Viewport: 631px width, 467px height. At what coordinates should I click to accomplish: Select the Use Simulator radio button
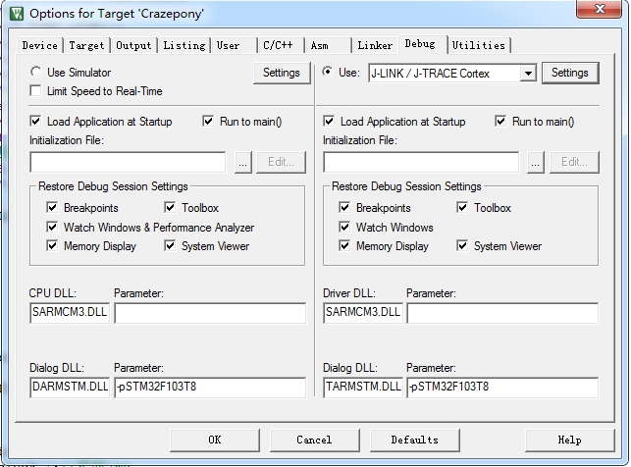click(36, 73)
